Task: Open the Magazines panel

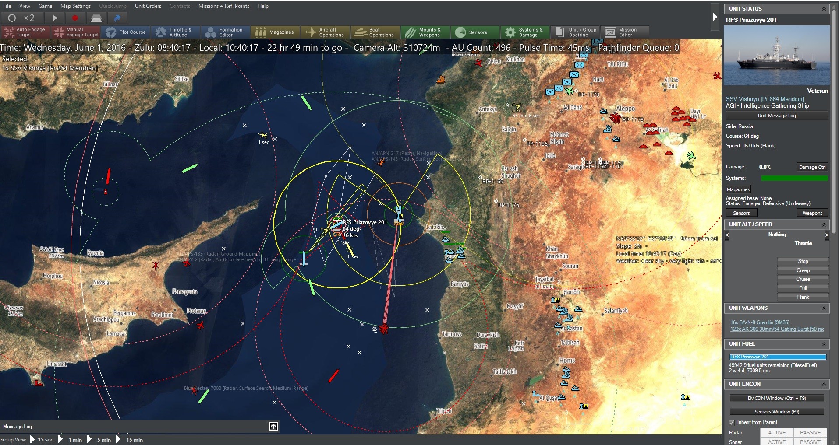Action: coord(275,32)
